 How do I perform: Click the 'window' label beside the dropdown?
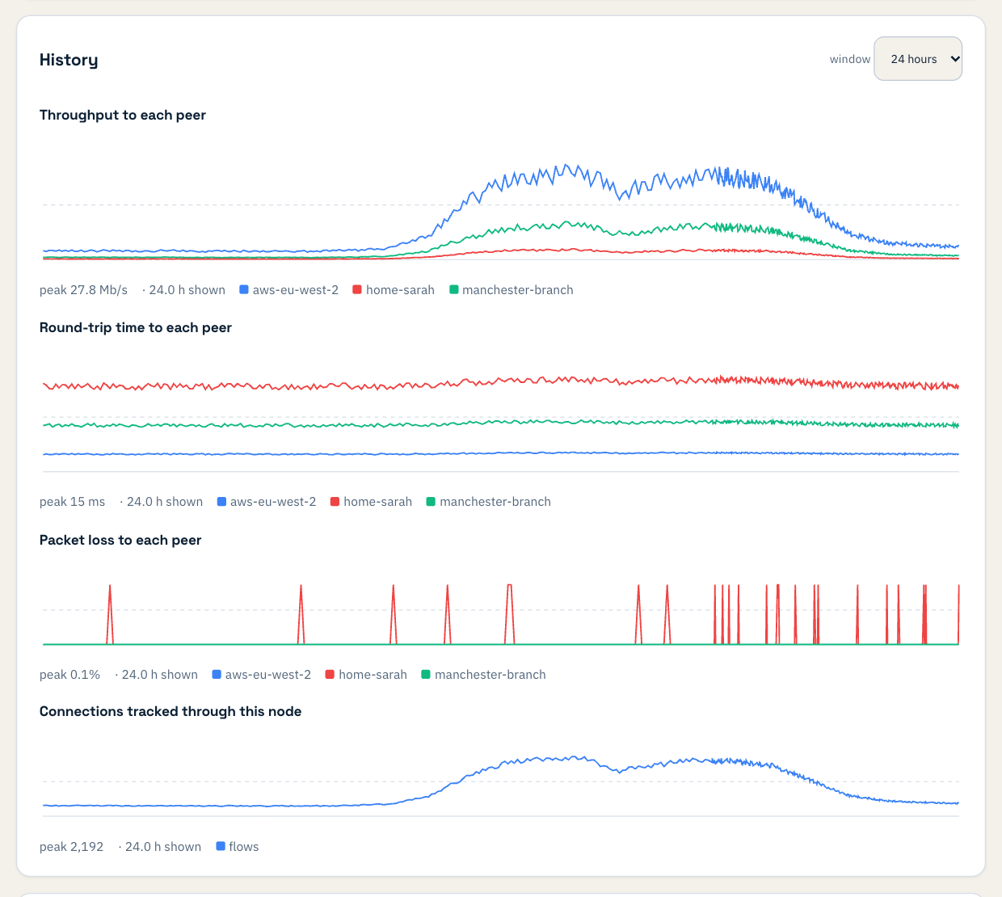850,59
